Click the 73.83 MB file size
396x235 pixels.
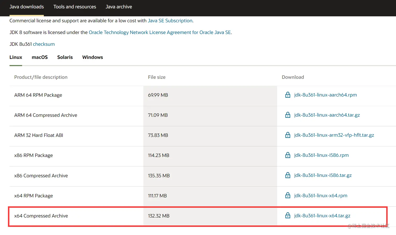158,135
